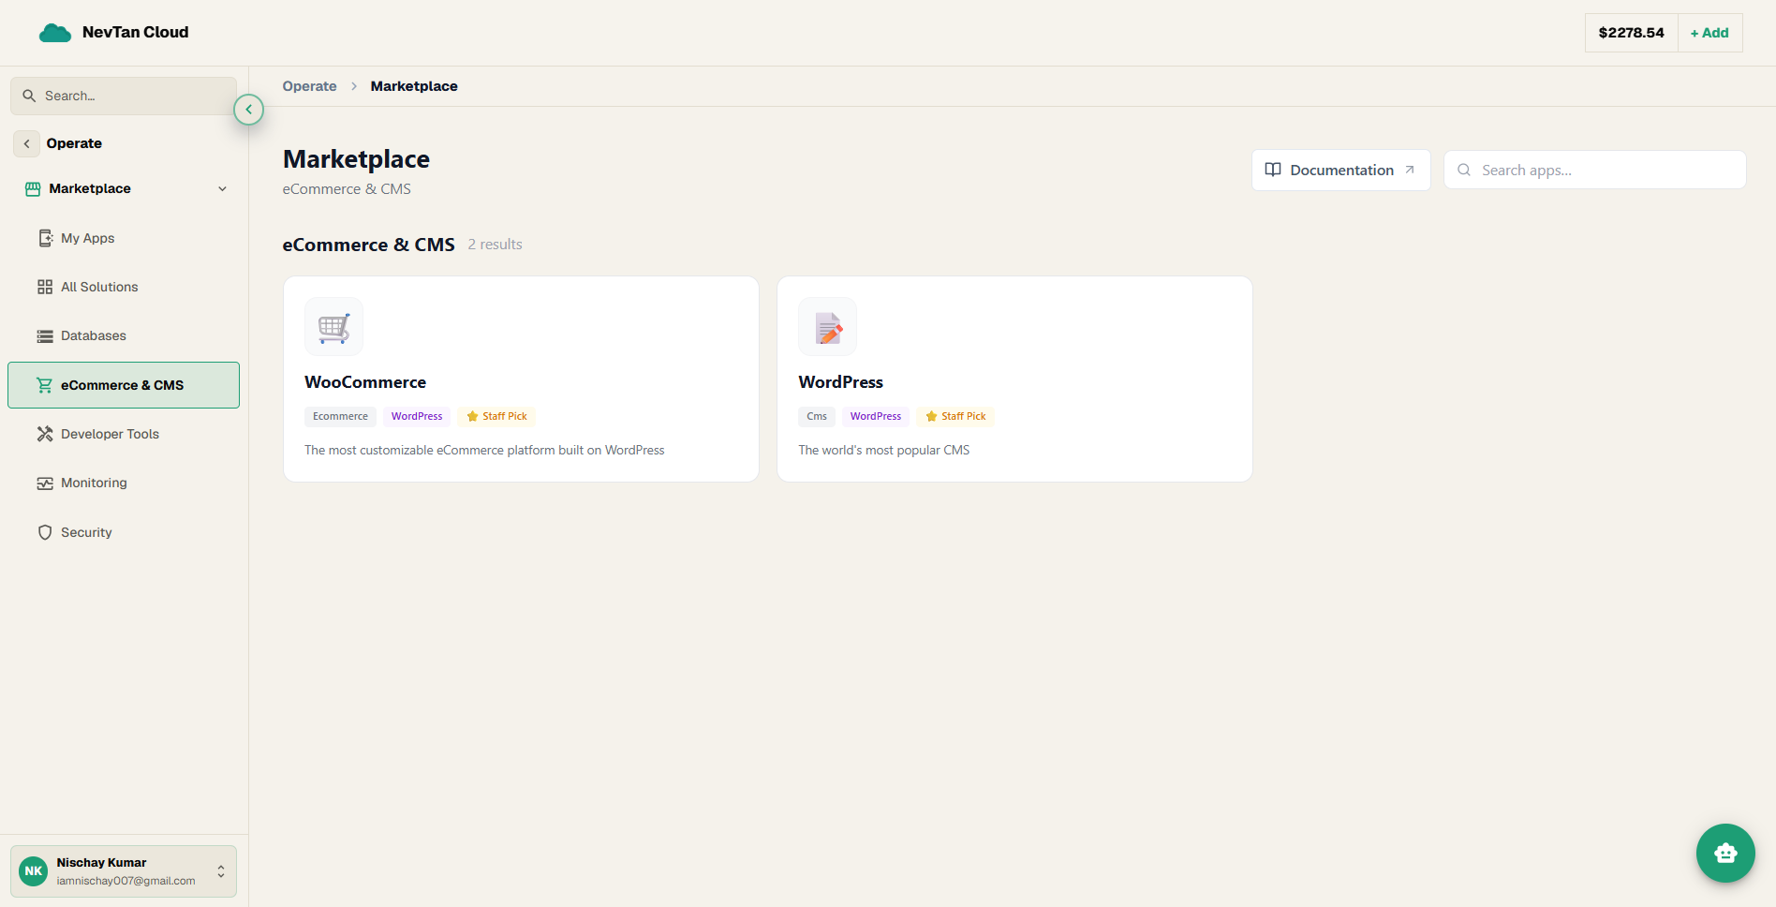This screenshot has height=907, width=1776.
Task: Click the sidebar search magnifier icon
Action: [x=29, y=96]
